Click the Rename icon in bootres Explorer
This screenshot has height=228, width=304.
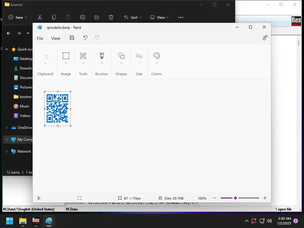pos(83,18)
